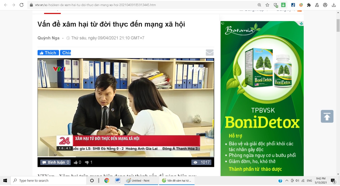Click the lock icon in address bar
Viewport: 340px width, 186px height.
coord(31,5)
